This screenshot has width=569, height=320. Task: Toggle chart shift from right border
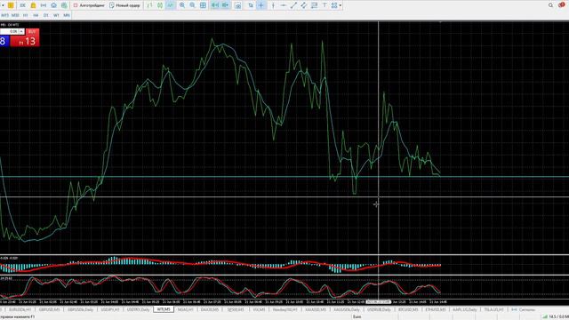click(x=225, y=5)
